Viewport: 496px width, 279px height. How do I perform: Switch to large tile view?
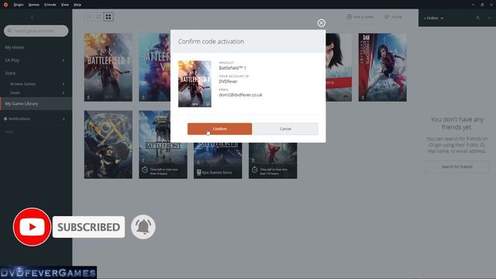[108, 17]
